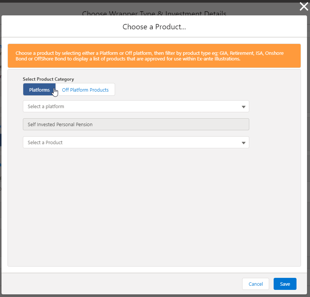Click the "Select a platform" placeholder text
Image resolution: width=310 pixels, height=297 pixels.
pos(46,106)
